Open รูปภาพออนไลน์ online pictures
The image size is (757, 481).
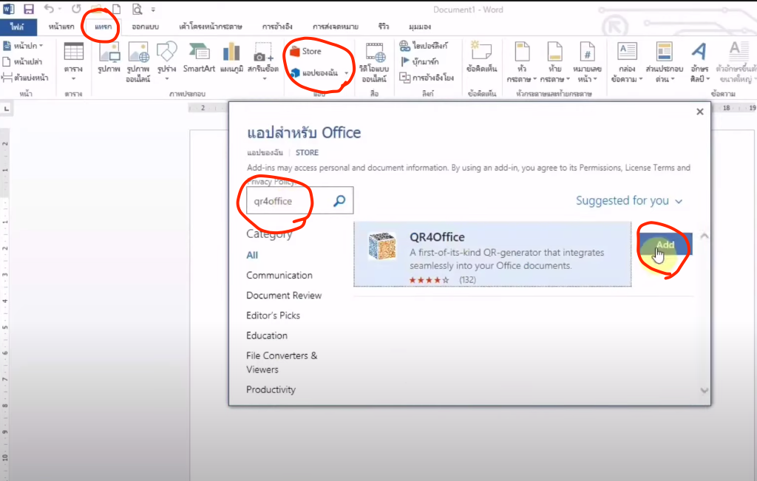click(x=138, y=62)
